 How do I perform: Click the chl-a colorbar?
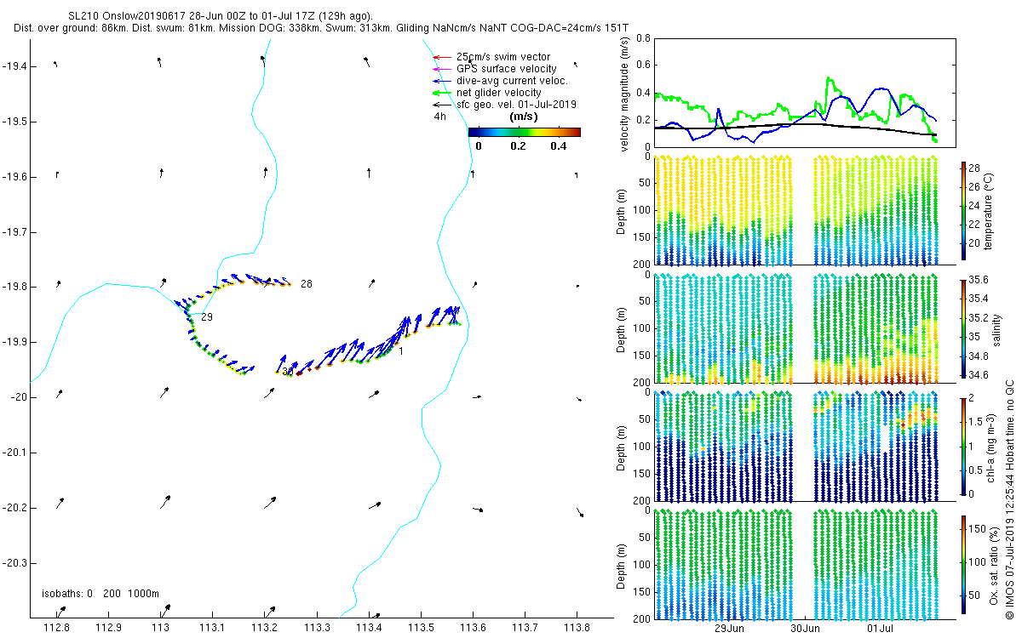click(x=964, y=445)
